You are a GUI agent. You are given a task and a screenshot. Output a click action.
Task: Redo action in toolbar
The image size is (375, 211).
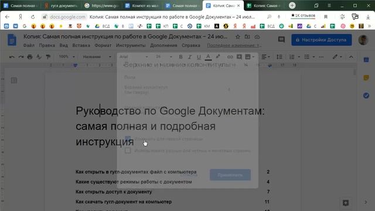coord(21,57)
